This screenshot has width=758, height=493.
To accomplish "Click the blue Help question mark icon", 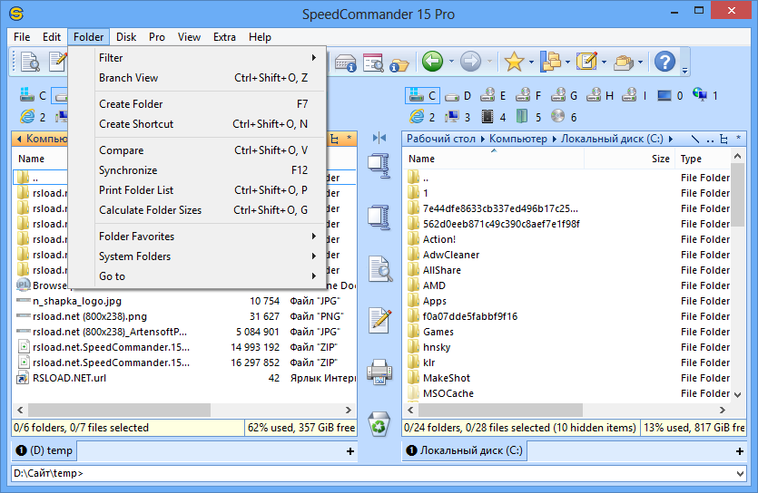I will pyautogui.click(x=664, y=62).
